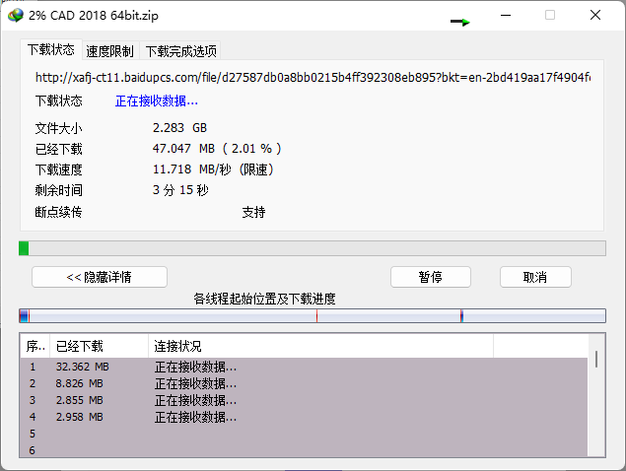The image size is (626, 471).
Task: Click the thread list vertical scrollbar
Action: pyautogui.click(x=595, y=404)
